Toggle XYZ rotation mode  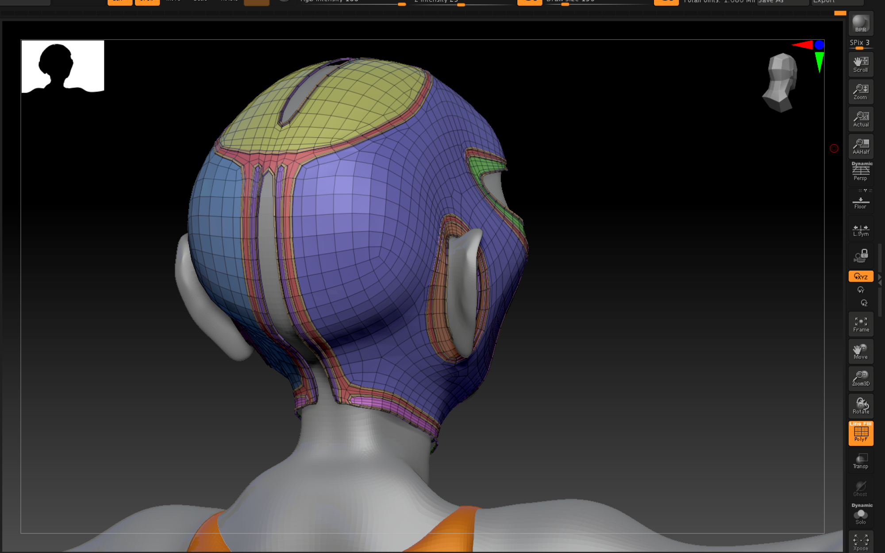point(861,276)
